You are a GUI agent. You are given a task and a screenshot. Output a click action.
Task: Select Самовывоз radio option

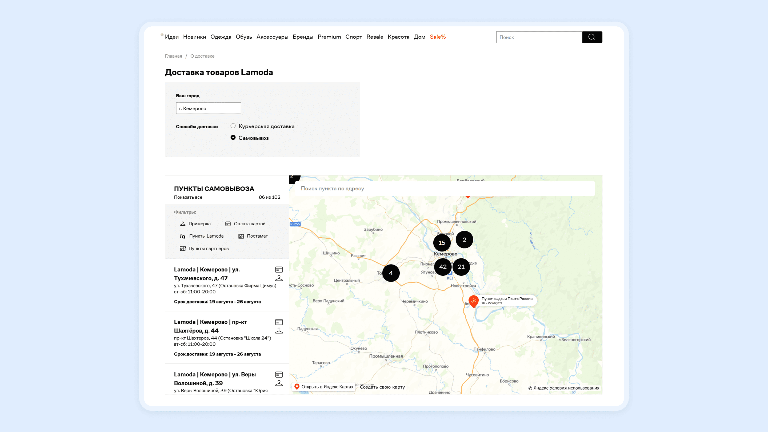click(x=233, y=137)
